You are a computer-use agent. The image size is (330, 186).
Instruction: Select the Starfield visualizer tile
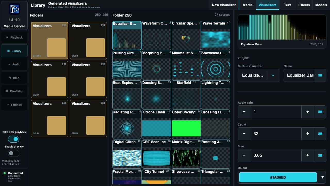(186, 95)
